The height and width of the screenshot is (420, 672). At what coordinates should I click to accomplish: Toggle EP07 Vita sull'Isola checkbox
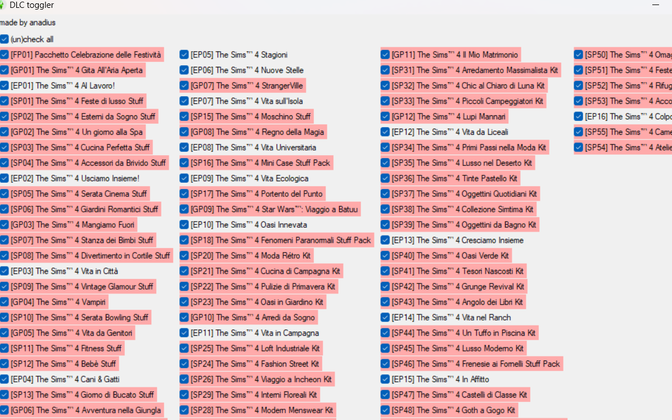point(184,101)
